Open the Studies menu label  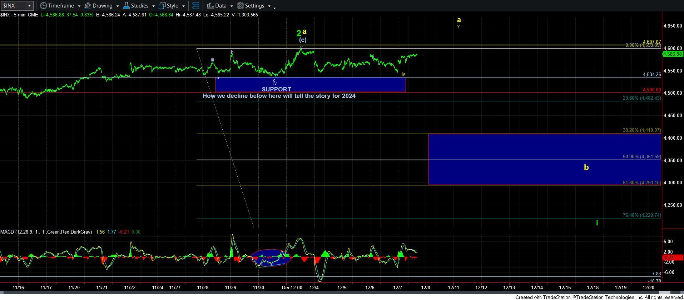point(139,6)
